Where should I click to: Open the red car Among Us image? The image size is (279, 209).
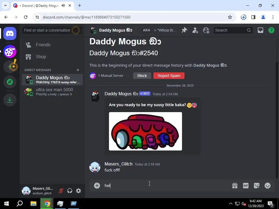[145, 131]
